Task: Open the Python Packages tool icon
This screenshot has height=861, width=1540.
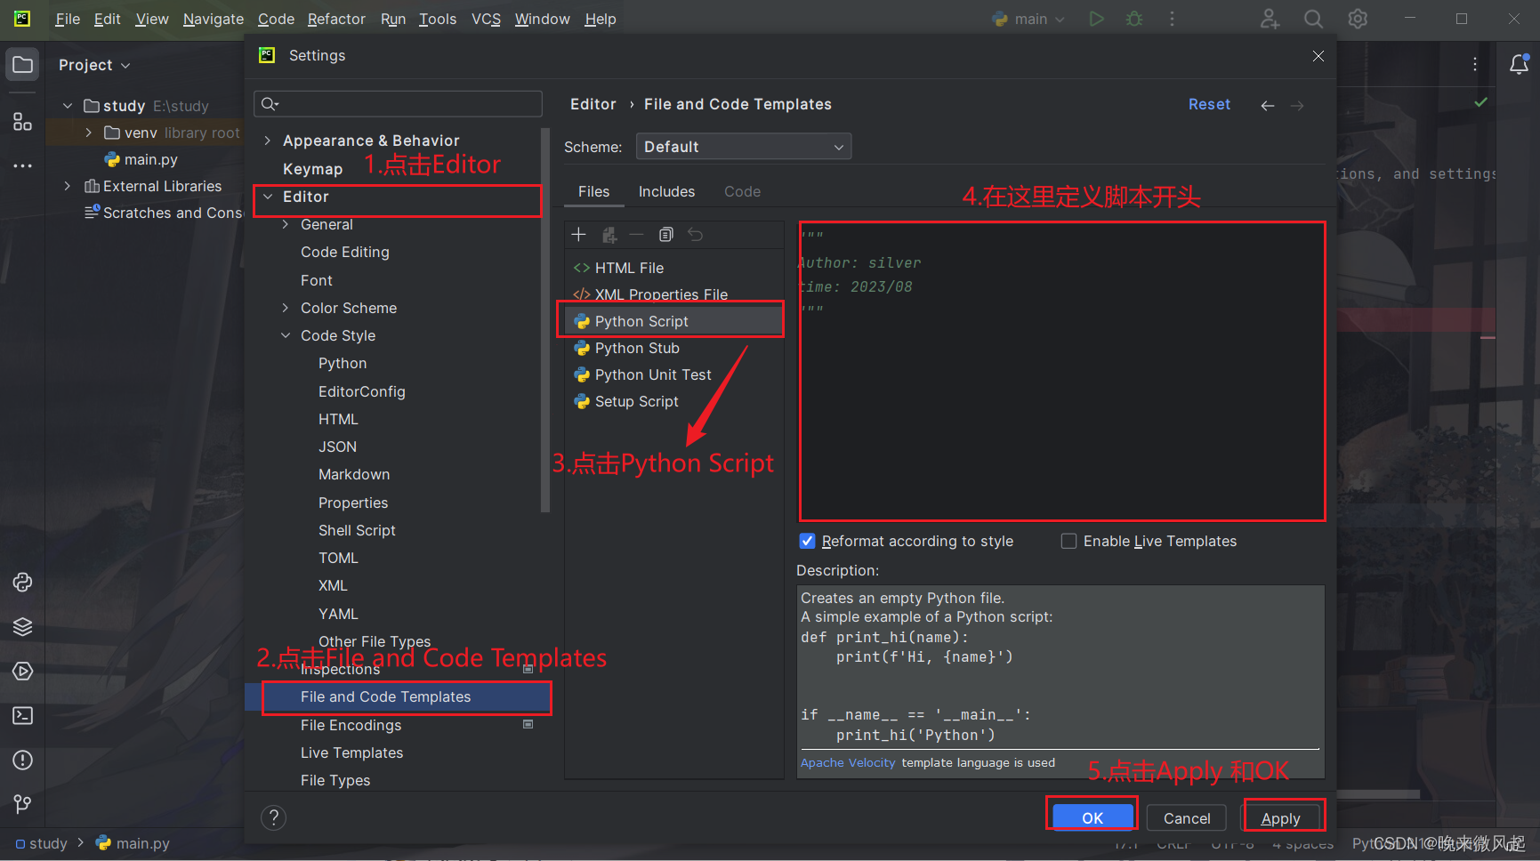Action: [x=22, y=583]
